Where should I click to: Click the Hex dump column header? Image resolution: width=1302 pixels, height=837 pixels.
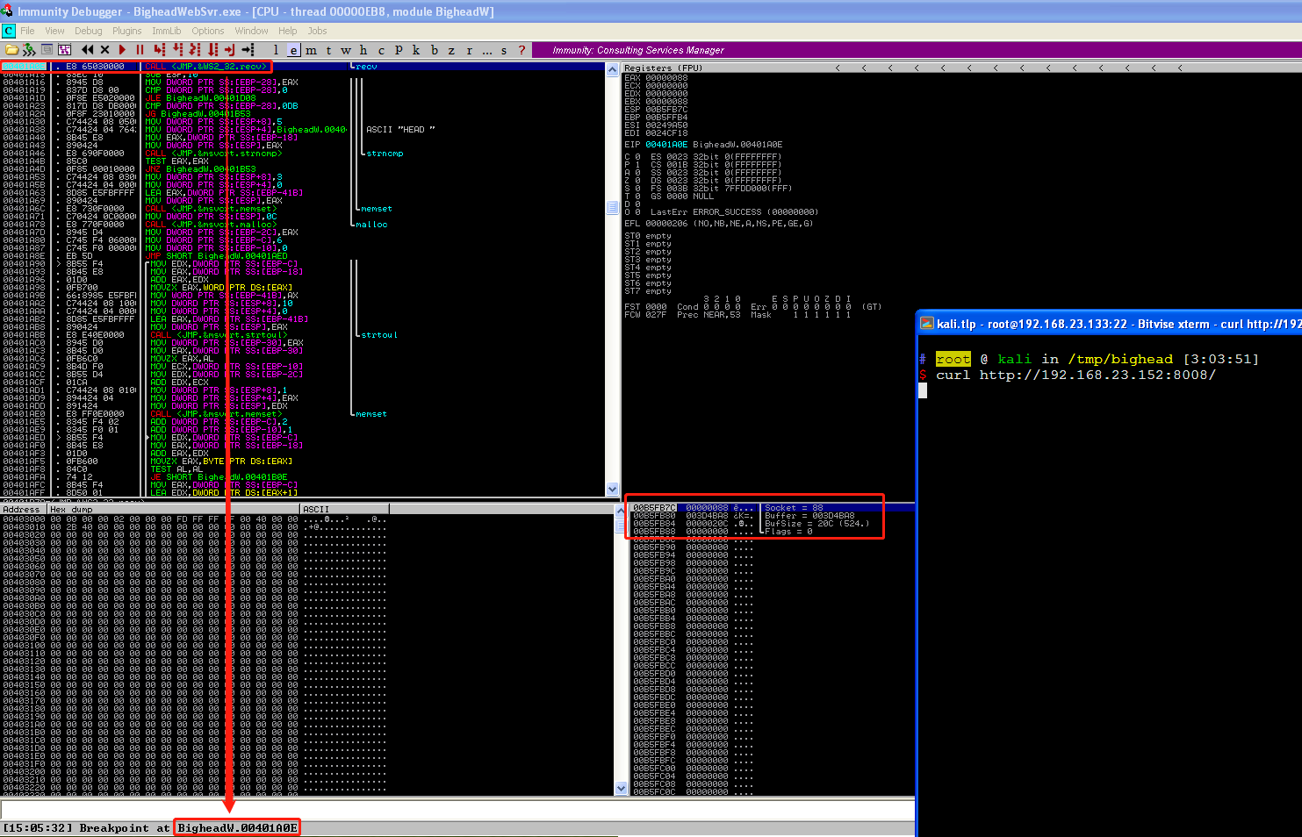(71, 509)
